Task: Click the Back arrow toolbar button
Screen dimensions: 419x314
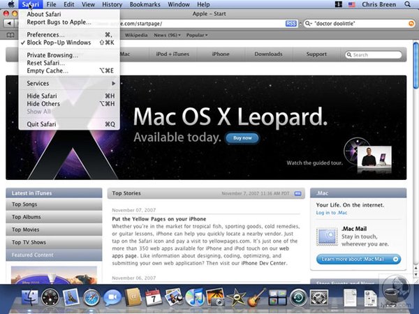Action: coord(9,24)
